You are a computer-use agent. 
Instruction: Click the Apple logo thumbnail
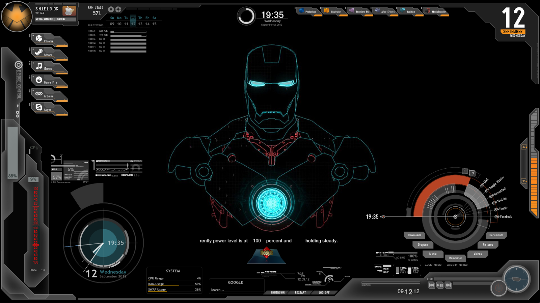pyautogui.click(x=69, y=11)
